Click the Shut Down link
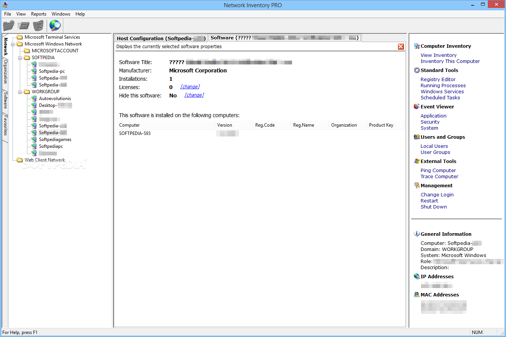The width and height of the screenshot is (506, 337). tap(434, 207)
